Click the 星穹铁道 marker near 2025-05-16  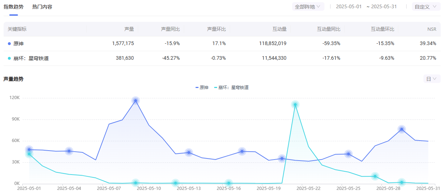pyautogui.click(x=229, y=183)
